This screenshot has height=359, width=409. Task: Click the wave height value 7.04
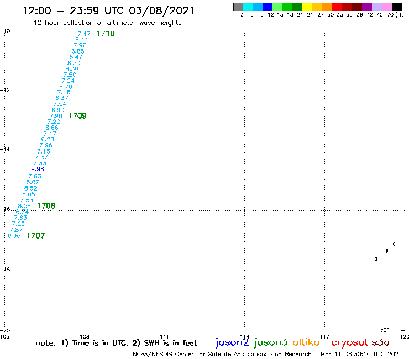(x=60, y=104)
